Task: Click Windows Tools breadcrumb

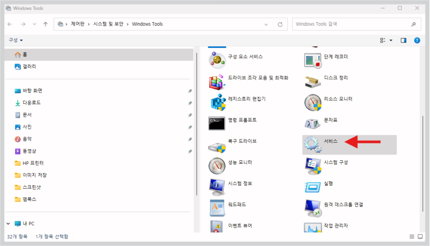Action: click(147, 24)
